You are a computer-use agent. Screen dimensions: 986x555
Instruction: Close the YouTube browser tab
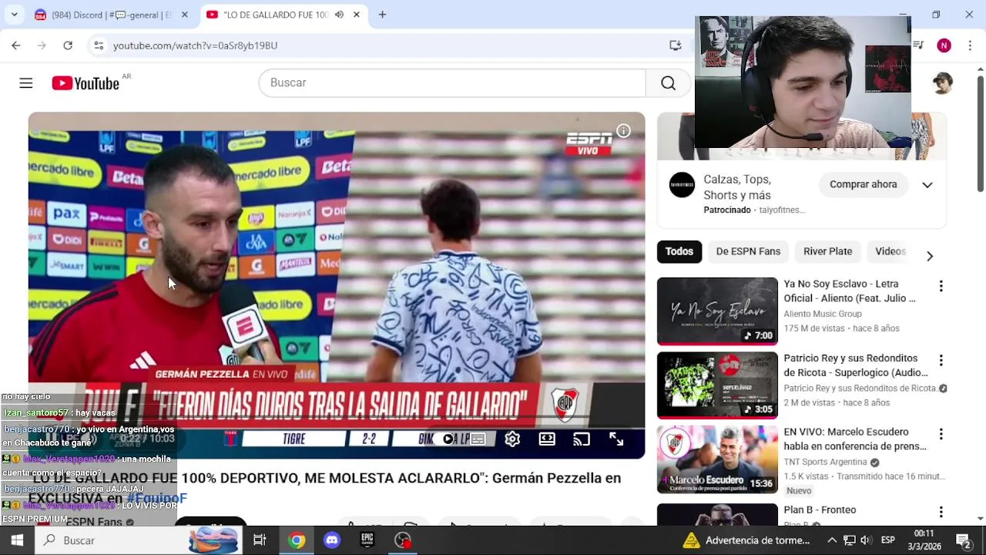click(356, 15)
